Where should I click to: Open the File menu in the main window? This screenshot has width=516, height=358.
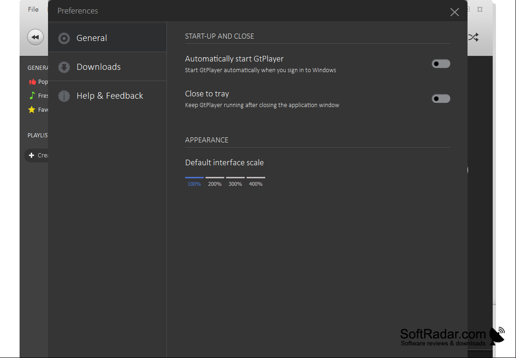tap(33, 9)
